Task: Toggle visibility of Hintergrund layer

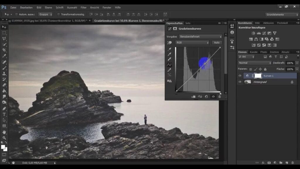Action: [x=240, y=82]
